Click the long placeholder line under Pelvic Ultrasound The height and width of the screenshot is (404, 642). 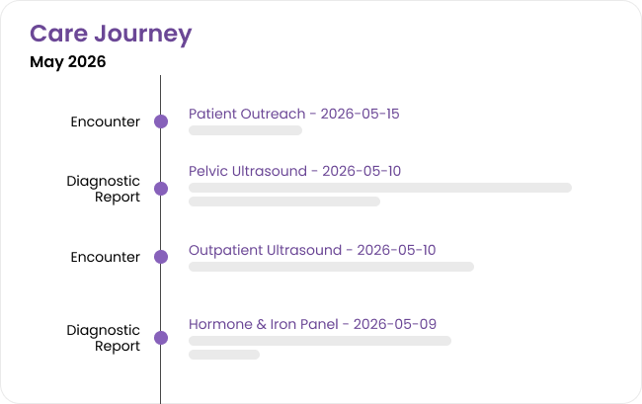(380, 188)
